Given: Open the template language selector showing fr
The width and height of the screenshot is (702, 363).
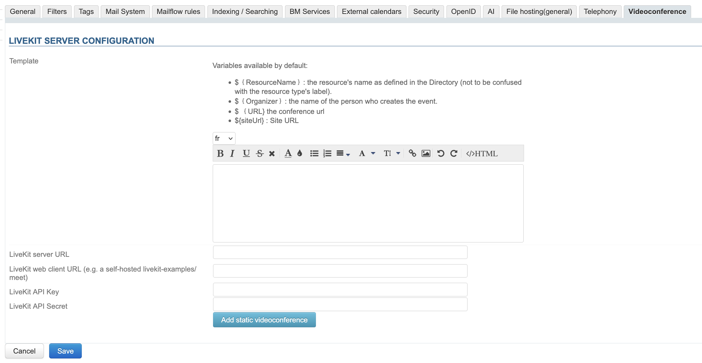Looking at the screenshot, I should click(x=224, y=138).
